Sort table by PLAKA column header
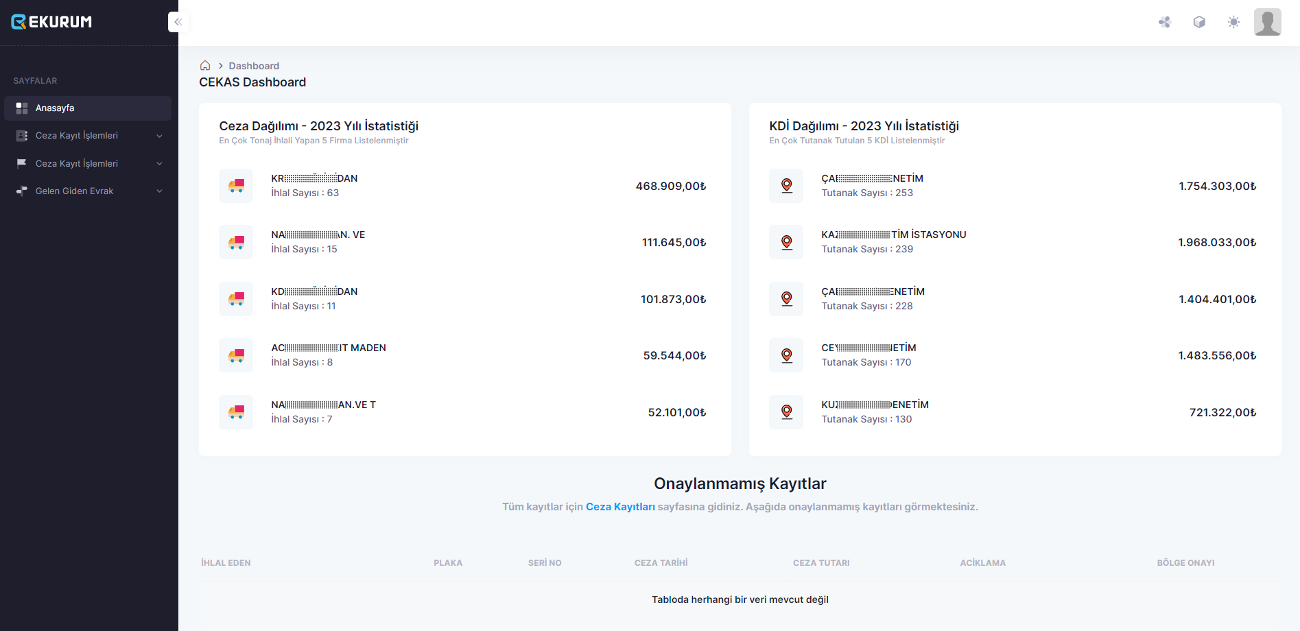This screenshot has height=631, width=1300. coord(448,563)
